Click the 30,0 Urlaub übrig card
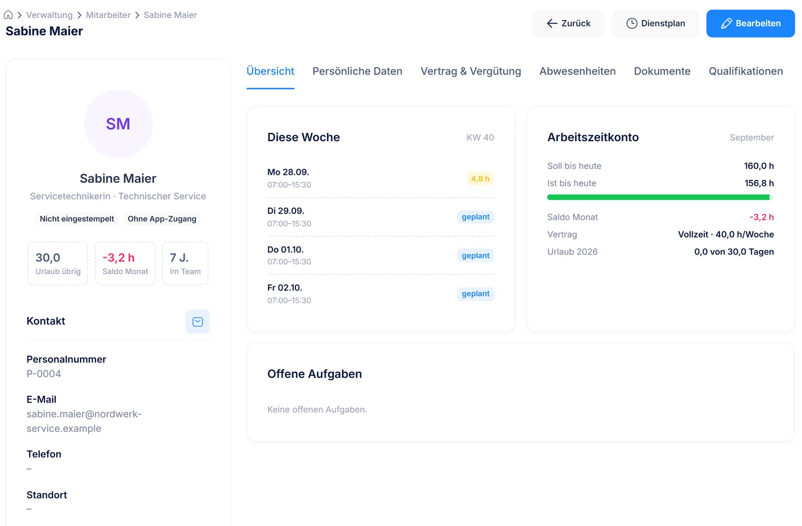Image resolution: width=802 pixels, height=526 pixels. pos(58,264)
